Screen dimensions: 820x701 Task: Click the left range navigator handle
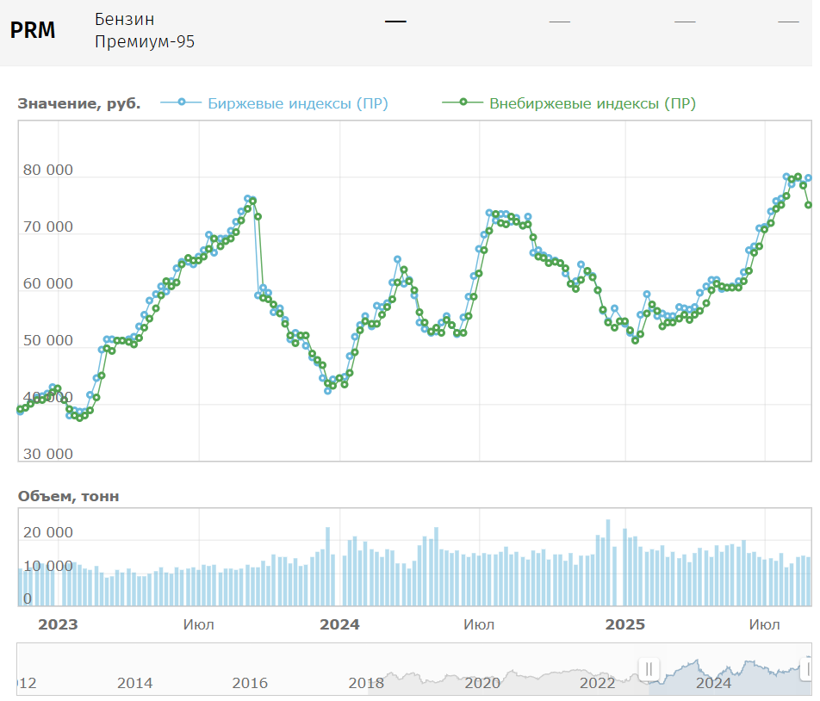649,668
